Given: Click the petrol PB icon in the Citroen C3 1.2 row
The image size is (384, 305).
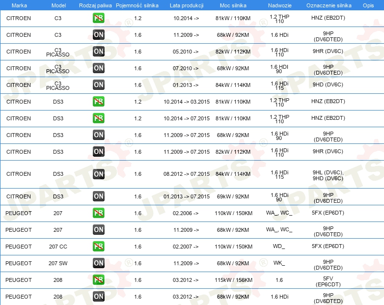Looking at the screenshot, I should [x=98, y=18].
